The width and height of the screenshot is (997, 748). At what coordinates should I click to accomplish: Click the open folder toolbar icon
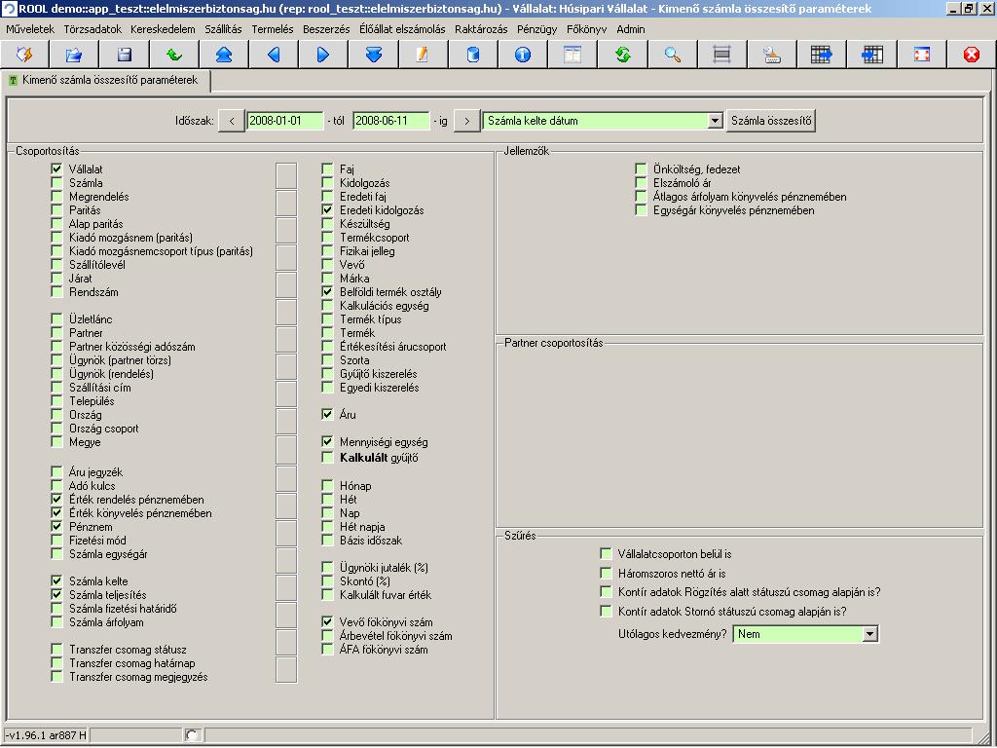pos(75,55)
